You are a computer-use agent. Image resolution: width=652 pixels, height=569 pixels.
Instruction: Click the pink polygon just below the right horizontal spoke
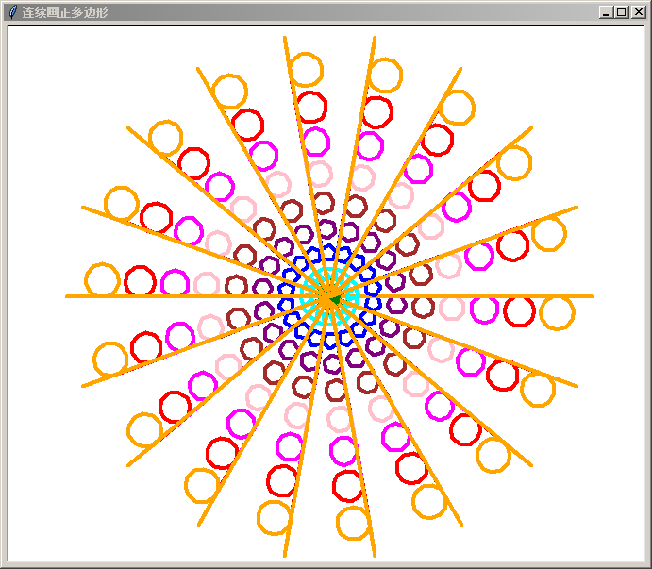[x=452, y=308]
